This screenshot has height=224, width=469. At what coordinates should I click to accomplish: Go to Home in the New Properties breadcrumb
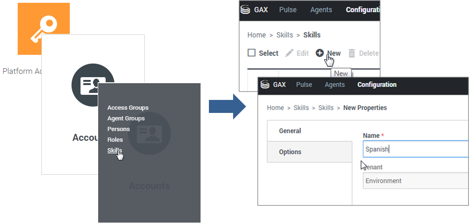pyautogui.click(x=275, y=108)
